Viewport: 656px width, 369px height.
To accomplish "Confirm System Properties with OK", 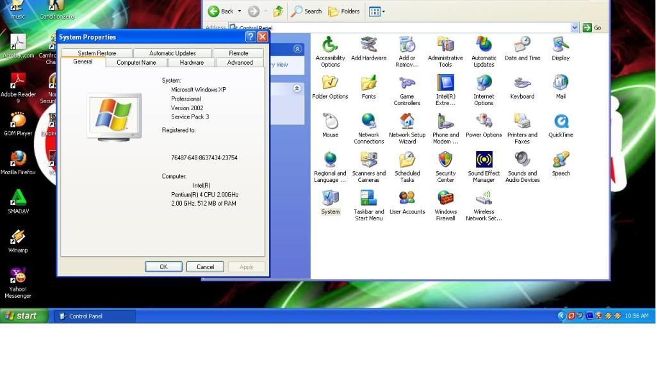I will point(163,267).
